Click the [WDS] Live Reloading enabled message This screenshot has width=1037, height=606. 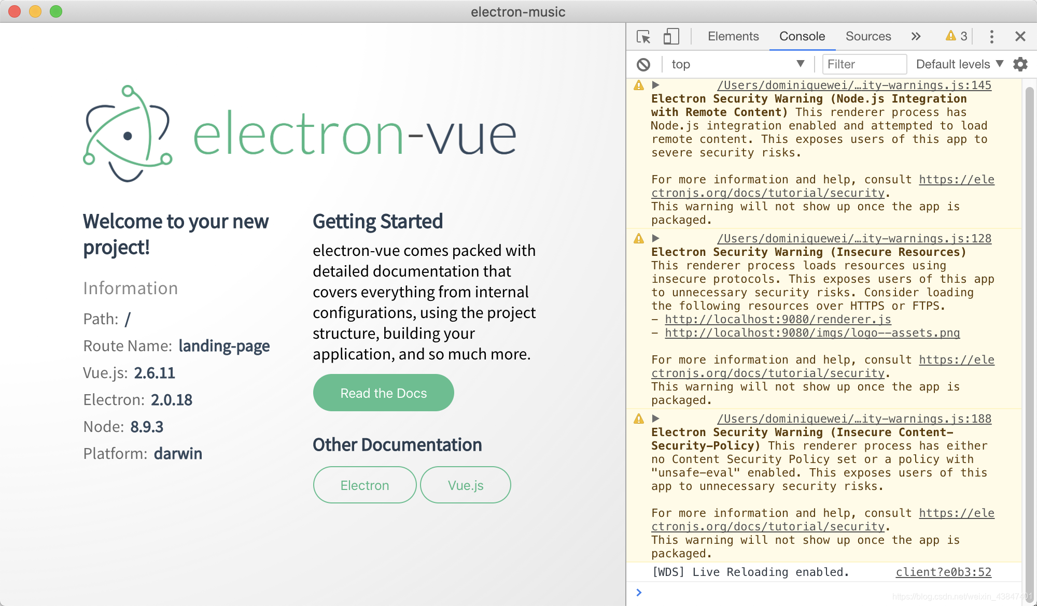[x=750, y=572]
